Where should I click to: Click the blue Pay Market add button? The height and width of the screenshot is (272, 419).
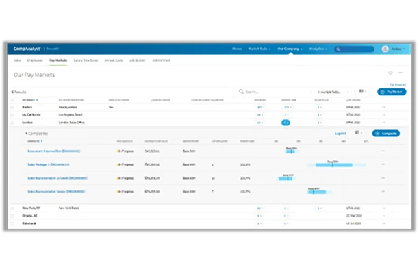pos(392,92)
